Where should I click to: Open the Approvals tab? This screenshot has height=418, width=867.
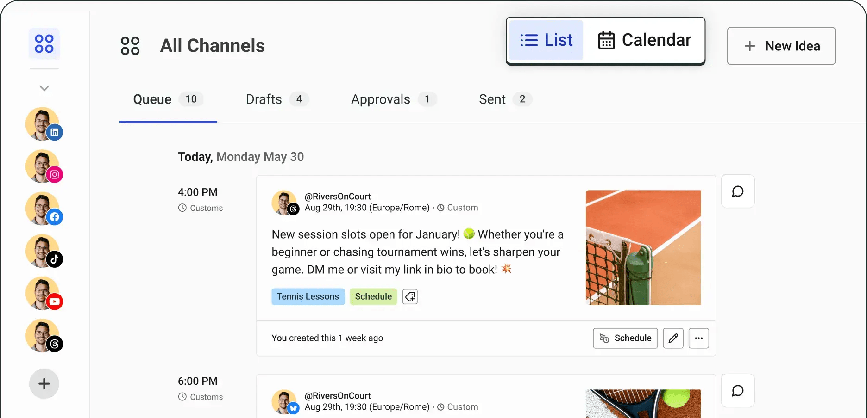381,99
